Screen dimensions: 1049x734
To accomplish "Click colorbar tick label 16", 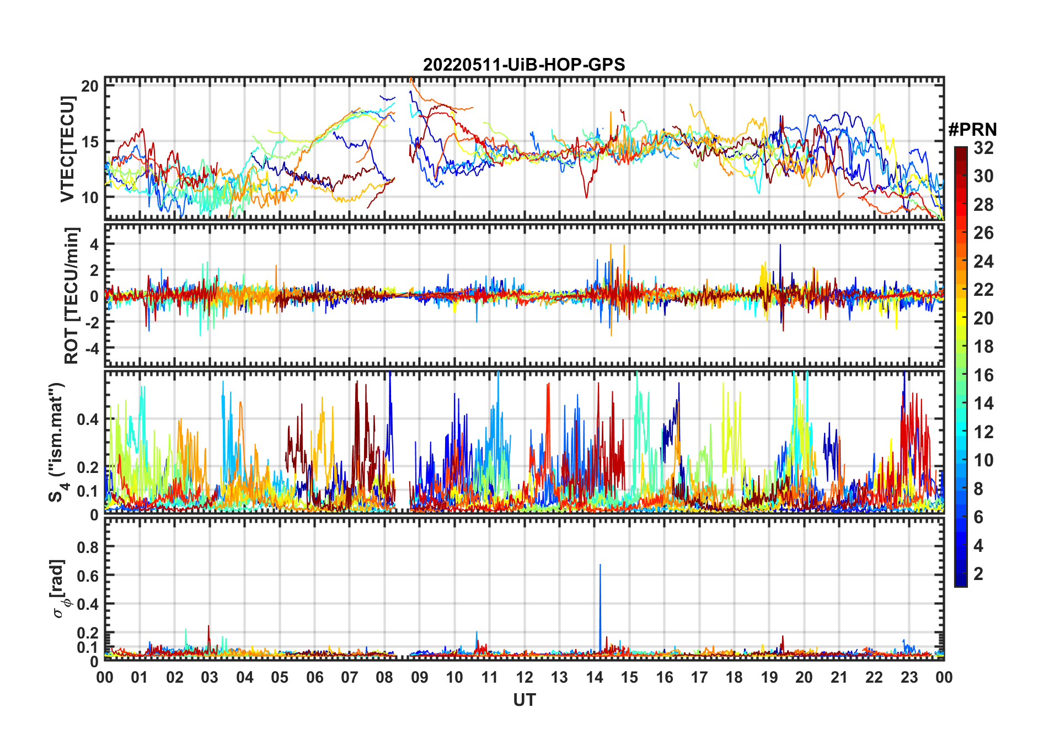I will [983, 375].
